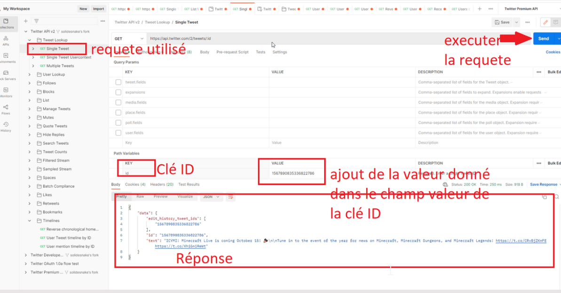Viewport: 561px width, 293px height.
Task: Open the History sidebar section
Action: coord(6,127)
